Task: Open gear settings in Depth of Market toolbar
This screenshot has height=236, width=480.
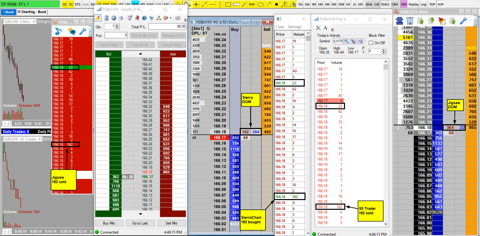Action: coord(114,18)
